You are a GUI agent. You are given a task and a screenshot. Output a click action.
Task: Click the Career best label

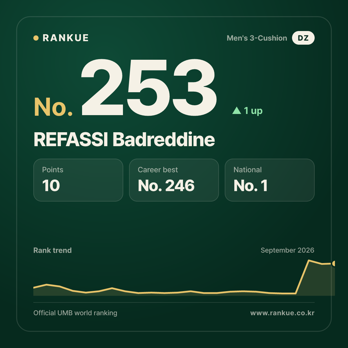(158, 170)
